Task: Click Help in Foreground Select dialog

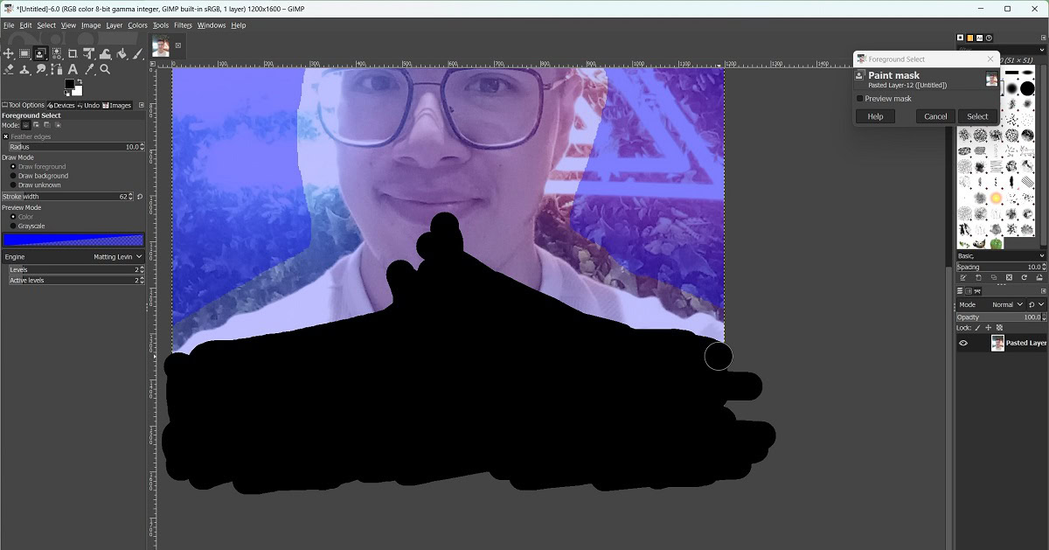Action: click(x=875, y=116)
